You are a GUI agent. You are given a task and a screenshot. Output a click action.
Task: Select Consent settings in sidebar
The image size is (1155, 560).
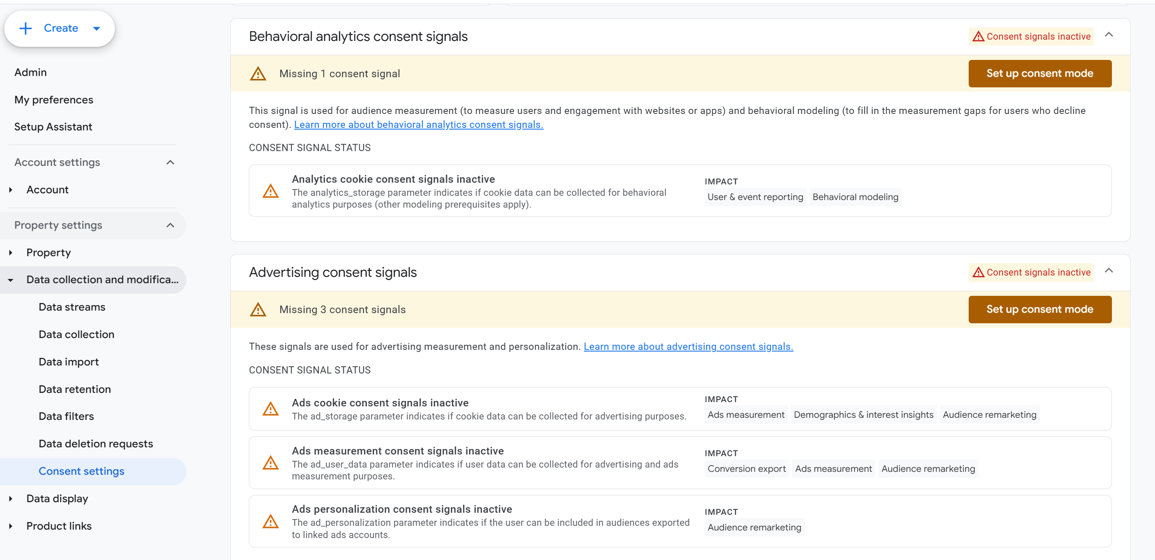click(x=93, y=471)
